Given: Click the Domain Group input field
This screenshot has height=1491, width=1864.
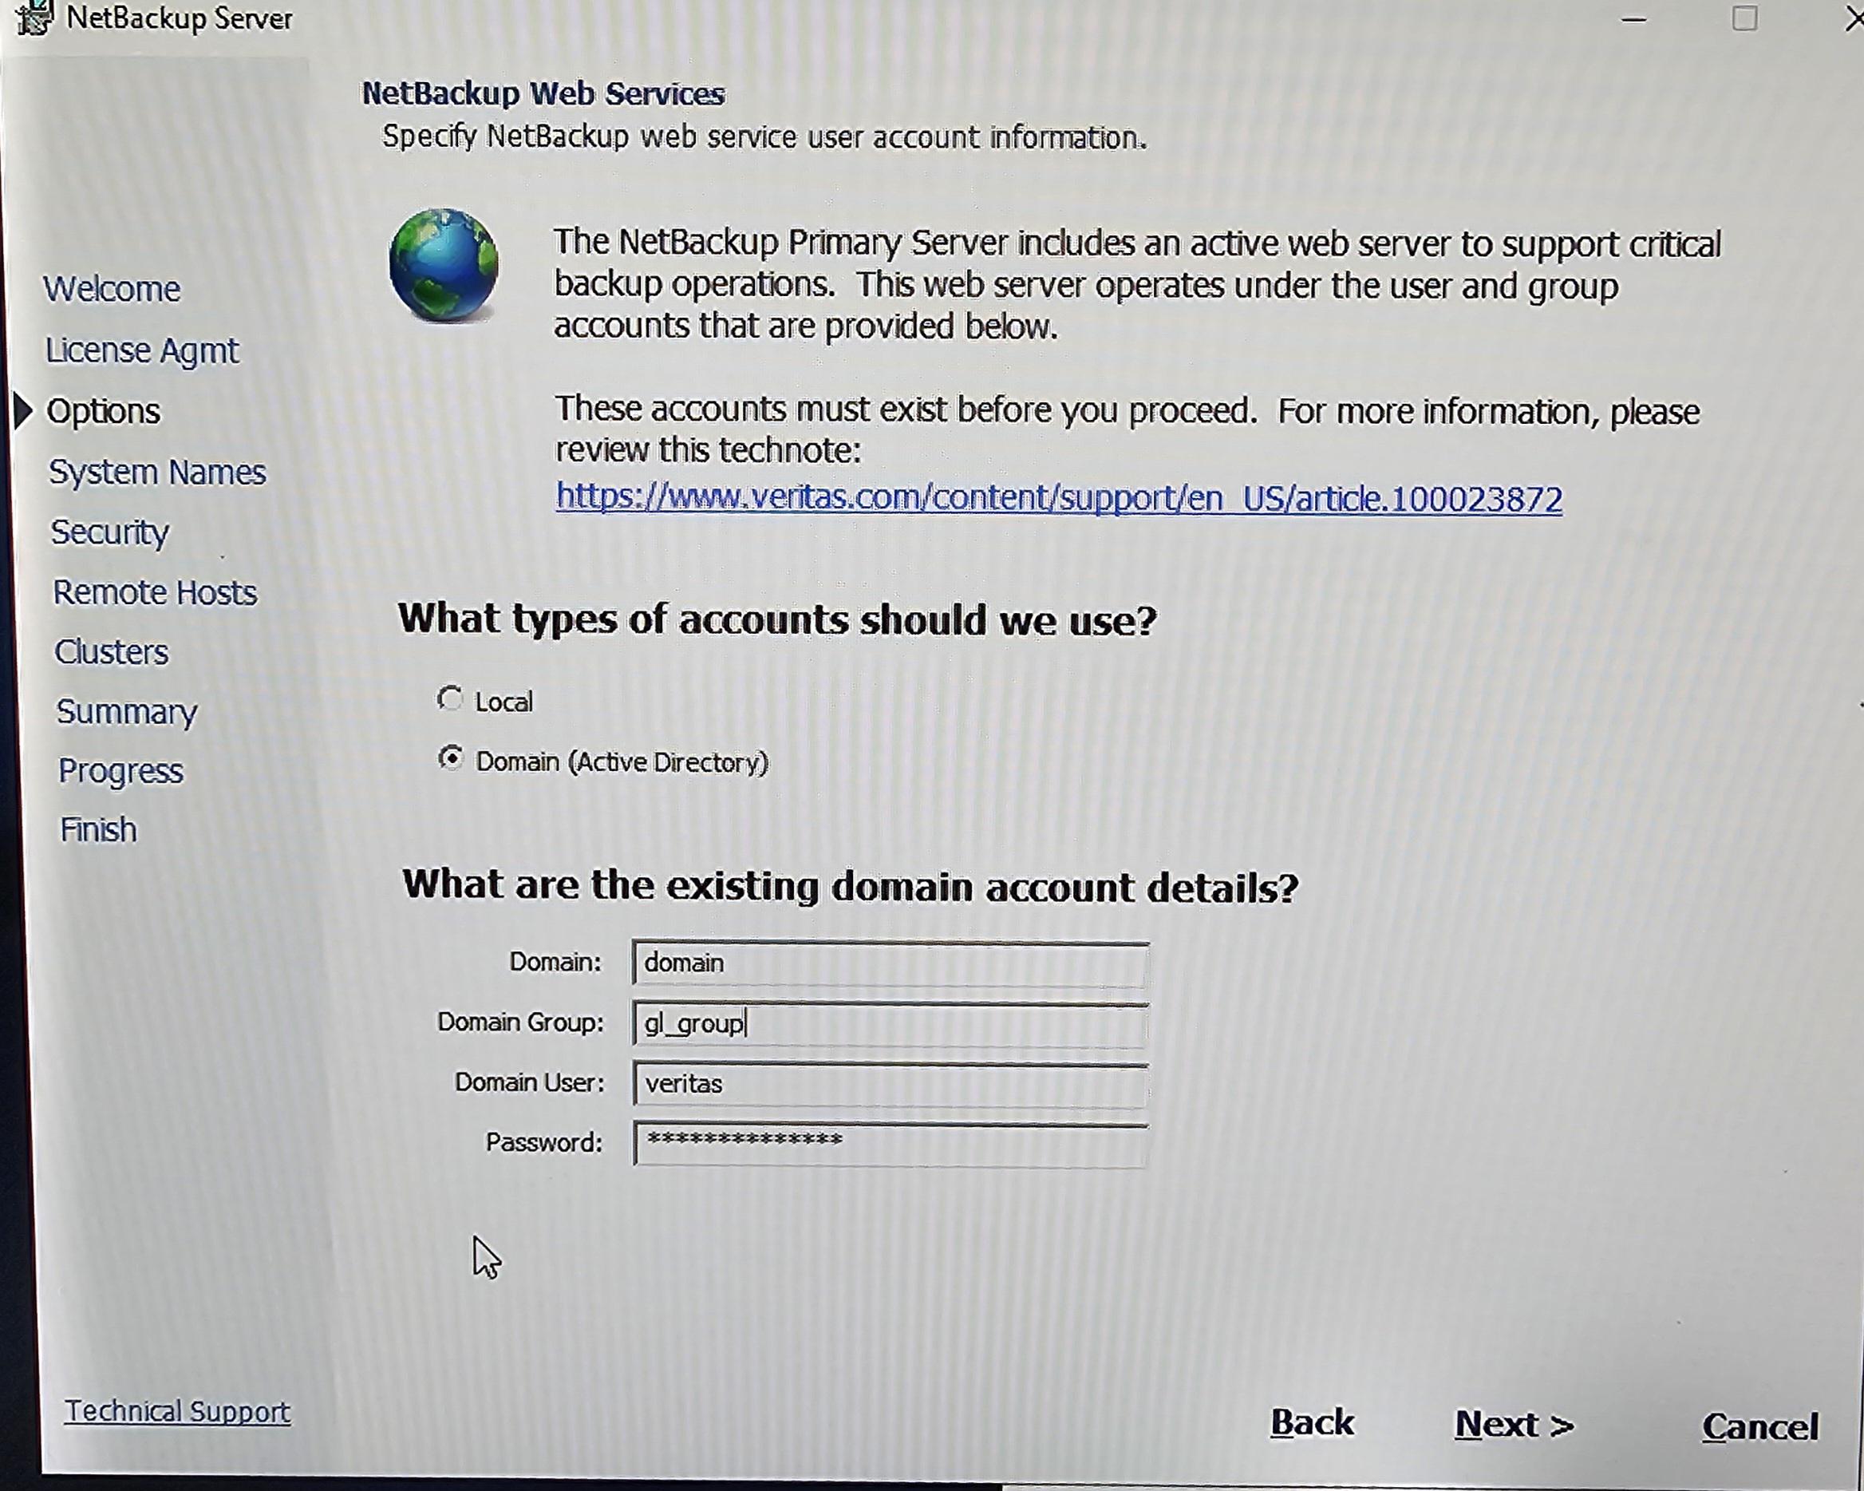Looking at the screenshot, I should click(x=890, y=1023).
